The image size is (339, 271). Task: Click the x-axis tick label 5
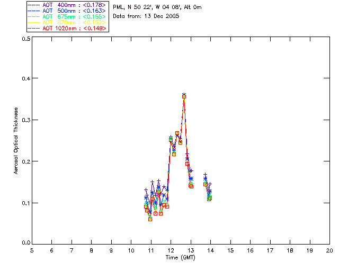pyautogui.click(x=32, y=250)
